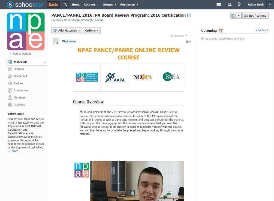Open the Add Materials dropdown

click(67, 31)
